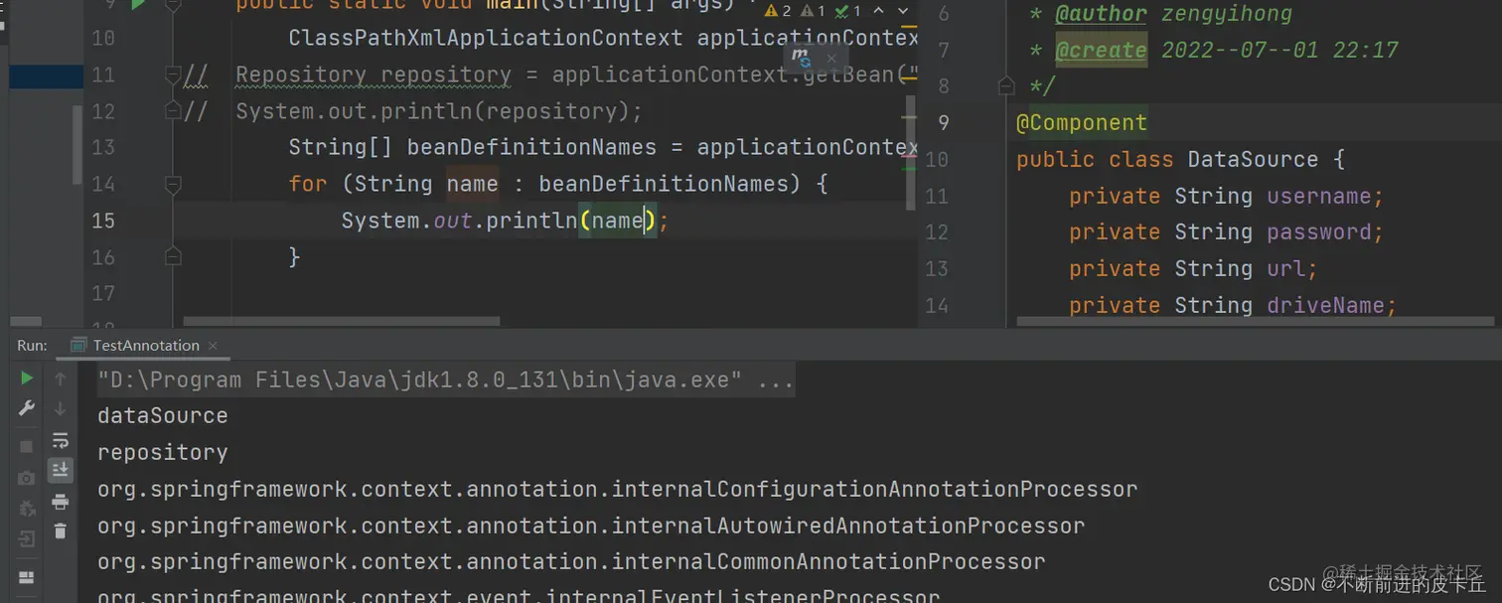The image size is (1502, 603).
Task: Click run gutter arrow beside main method
Action: [138, 5]
